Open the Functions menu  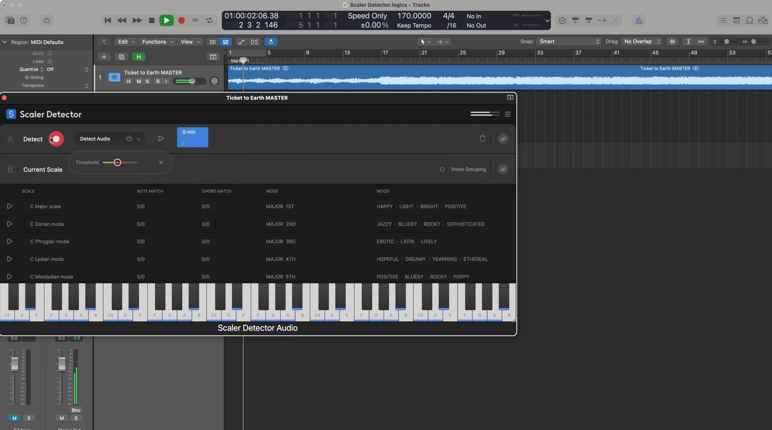157,42
